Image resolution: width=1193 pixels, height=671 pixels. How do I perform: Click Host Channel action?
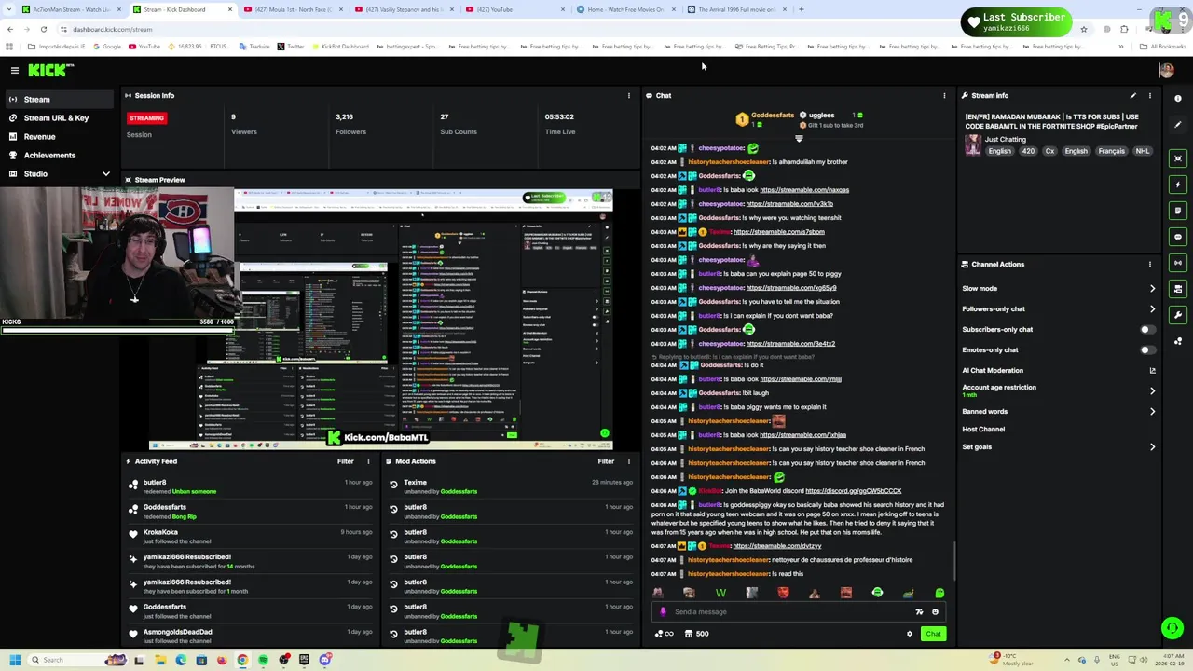point(983,429)
